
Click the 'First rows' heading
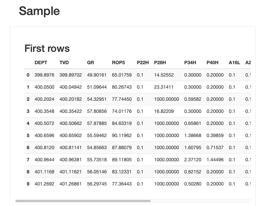point(47,48)
